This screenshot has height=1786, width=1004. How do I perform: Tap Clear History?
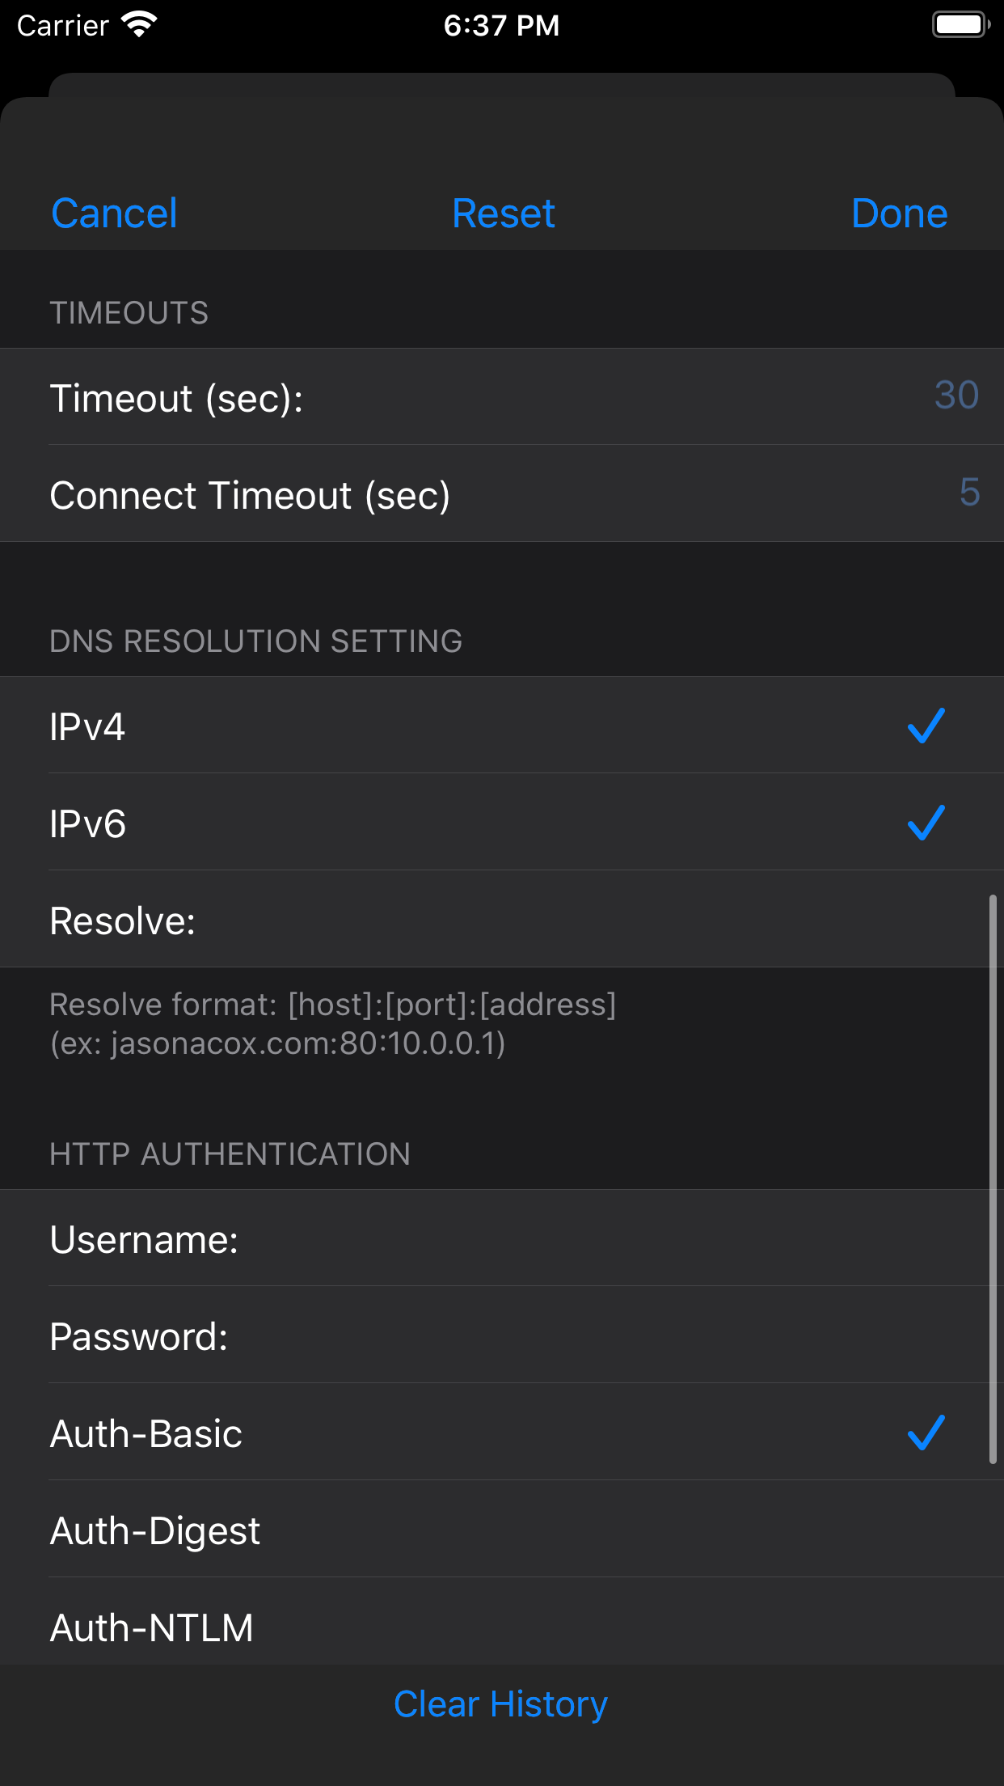point(500,1703)
